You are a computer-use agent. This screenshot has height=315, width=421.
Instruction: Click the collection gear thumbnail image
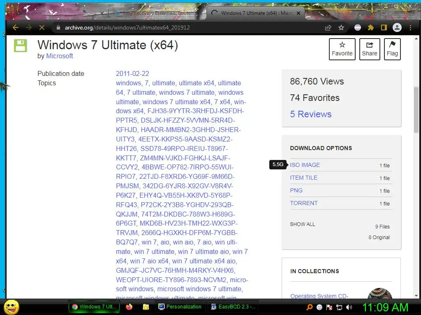click(379, 293)
